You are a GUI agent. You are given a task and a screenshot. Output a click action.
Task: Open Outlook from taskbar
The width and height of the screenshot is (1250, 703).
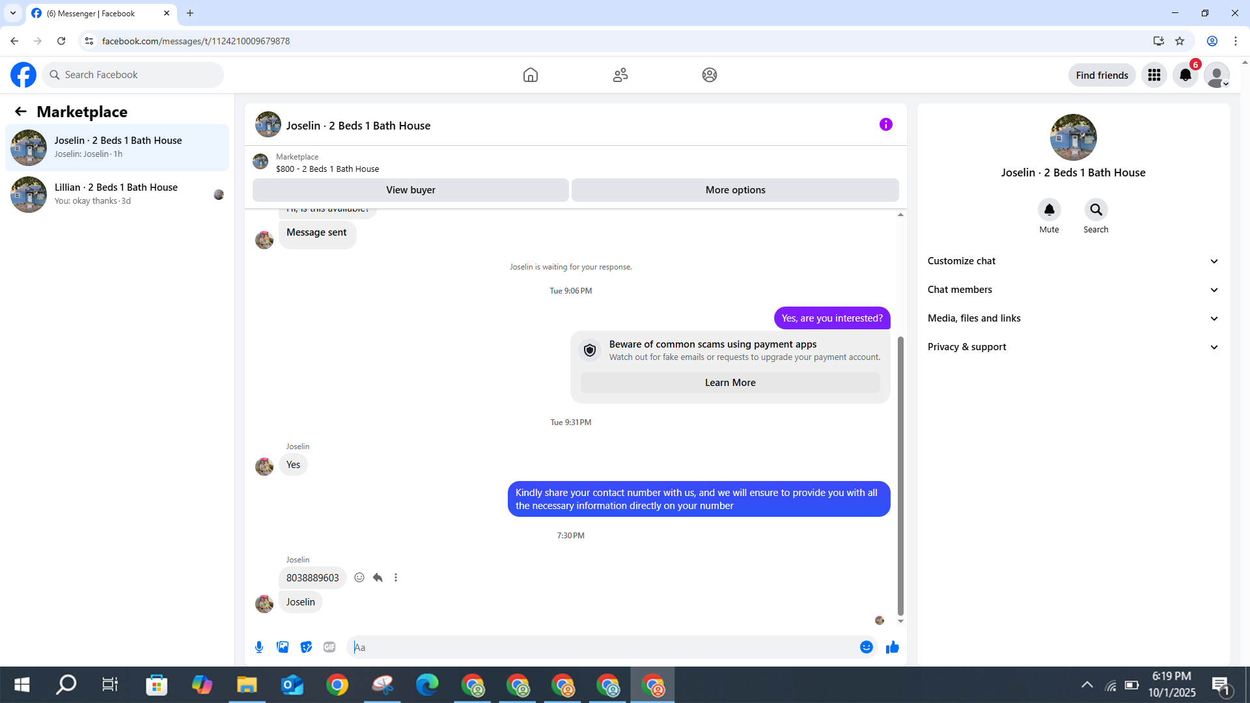[x=292, y=685]
